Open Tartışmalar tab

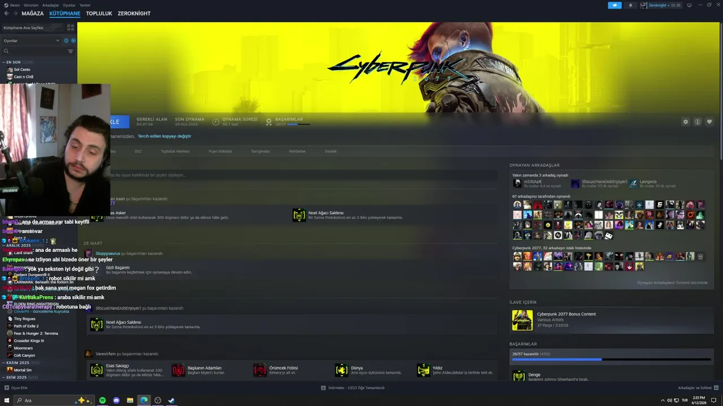(260, 151)
